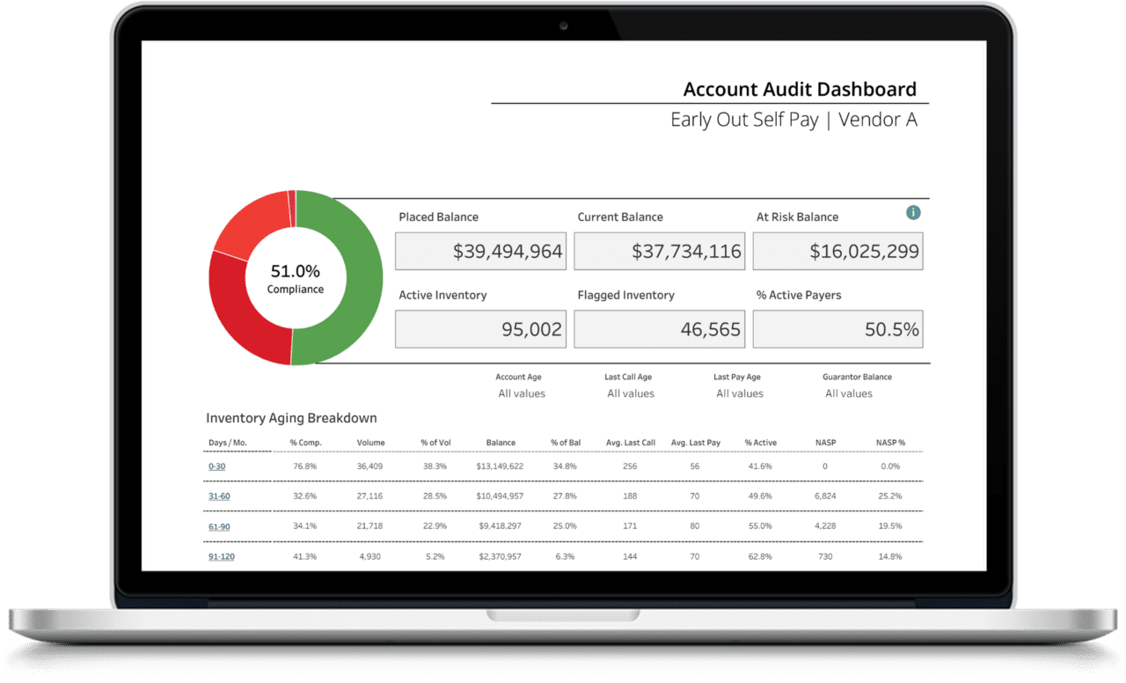This screenshot has height=683, width=1126.
Task: Open the Guarantor Balance filter dropdown
Action: pyautogui.click(x=848, y=393)
